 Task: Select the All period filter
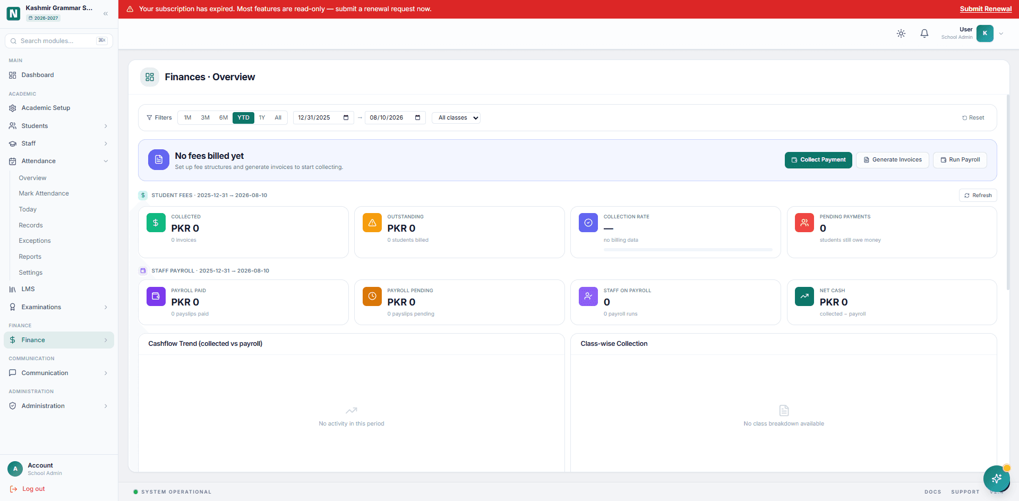(278, 117)
